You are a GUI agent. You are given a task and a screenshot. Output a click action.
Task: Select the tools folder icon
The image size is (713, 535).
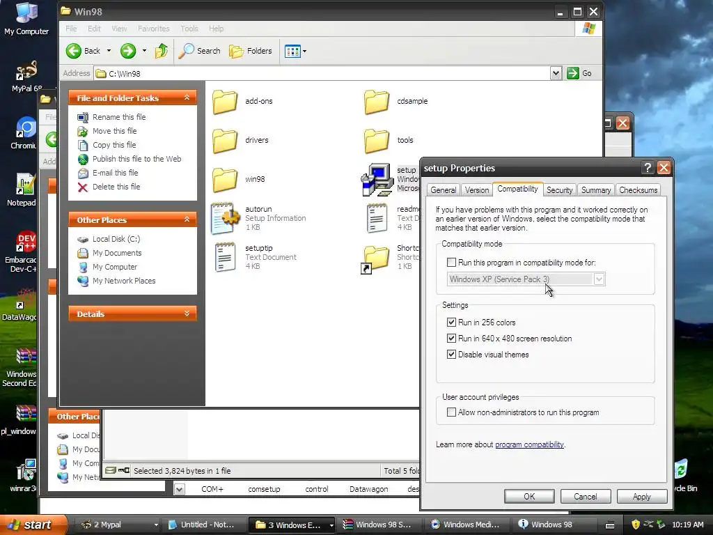pos(377,141)
